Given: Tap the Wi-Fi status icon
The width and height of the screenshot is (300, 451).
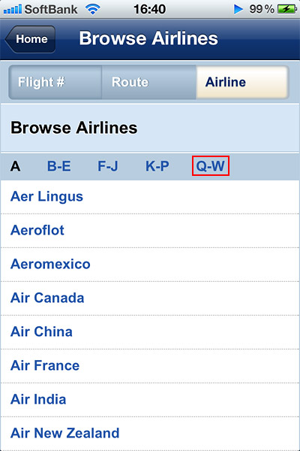Looking at the screenshot, I should pyautogui.click(x=92, y=10).
